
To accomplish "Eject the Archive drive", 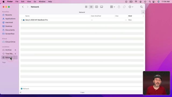I will point(15,50).
